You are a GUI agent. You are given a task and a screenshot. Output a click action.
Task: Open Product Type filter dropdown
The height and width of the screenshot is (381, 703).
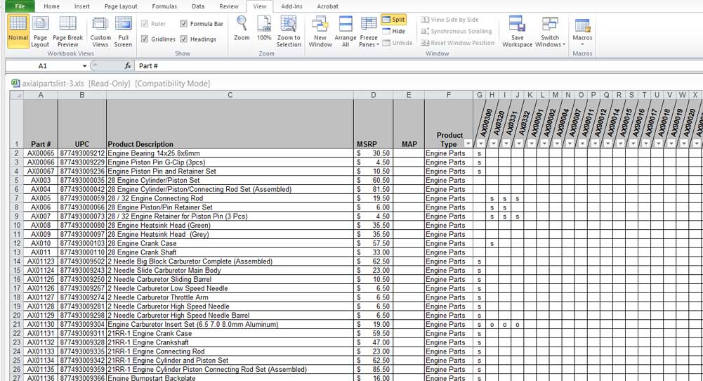(x=468, y=143)
